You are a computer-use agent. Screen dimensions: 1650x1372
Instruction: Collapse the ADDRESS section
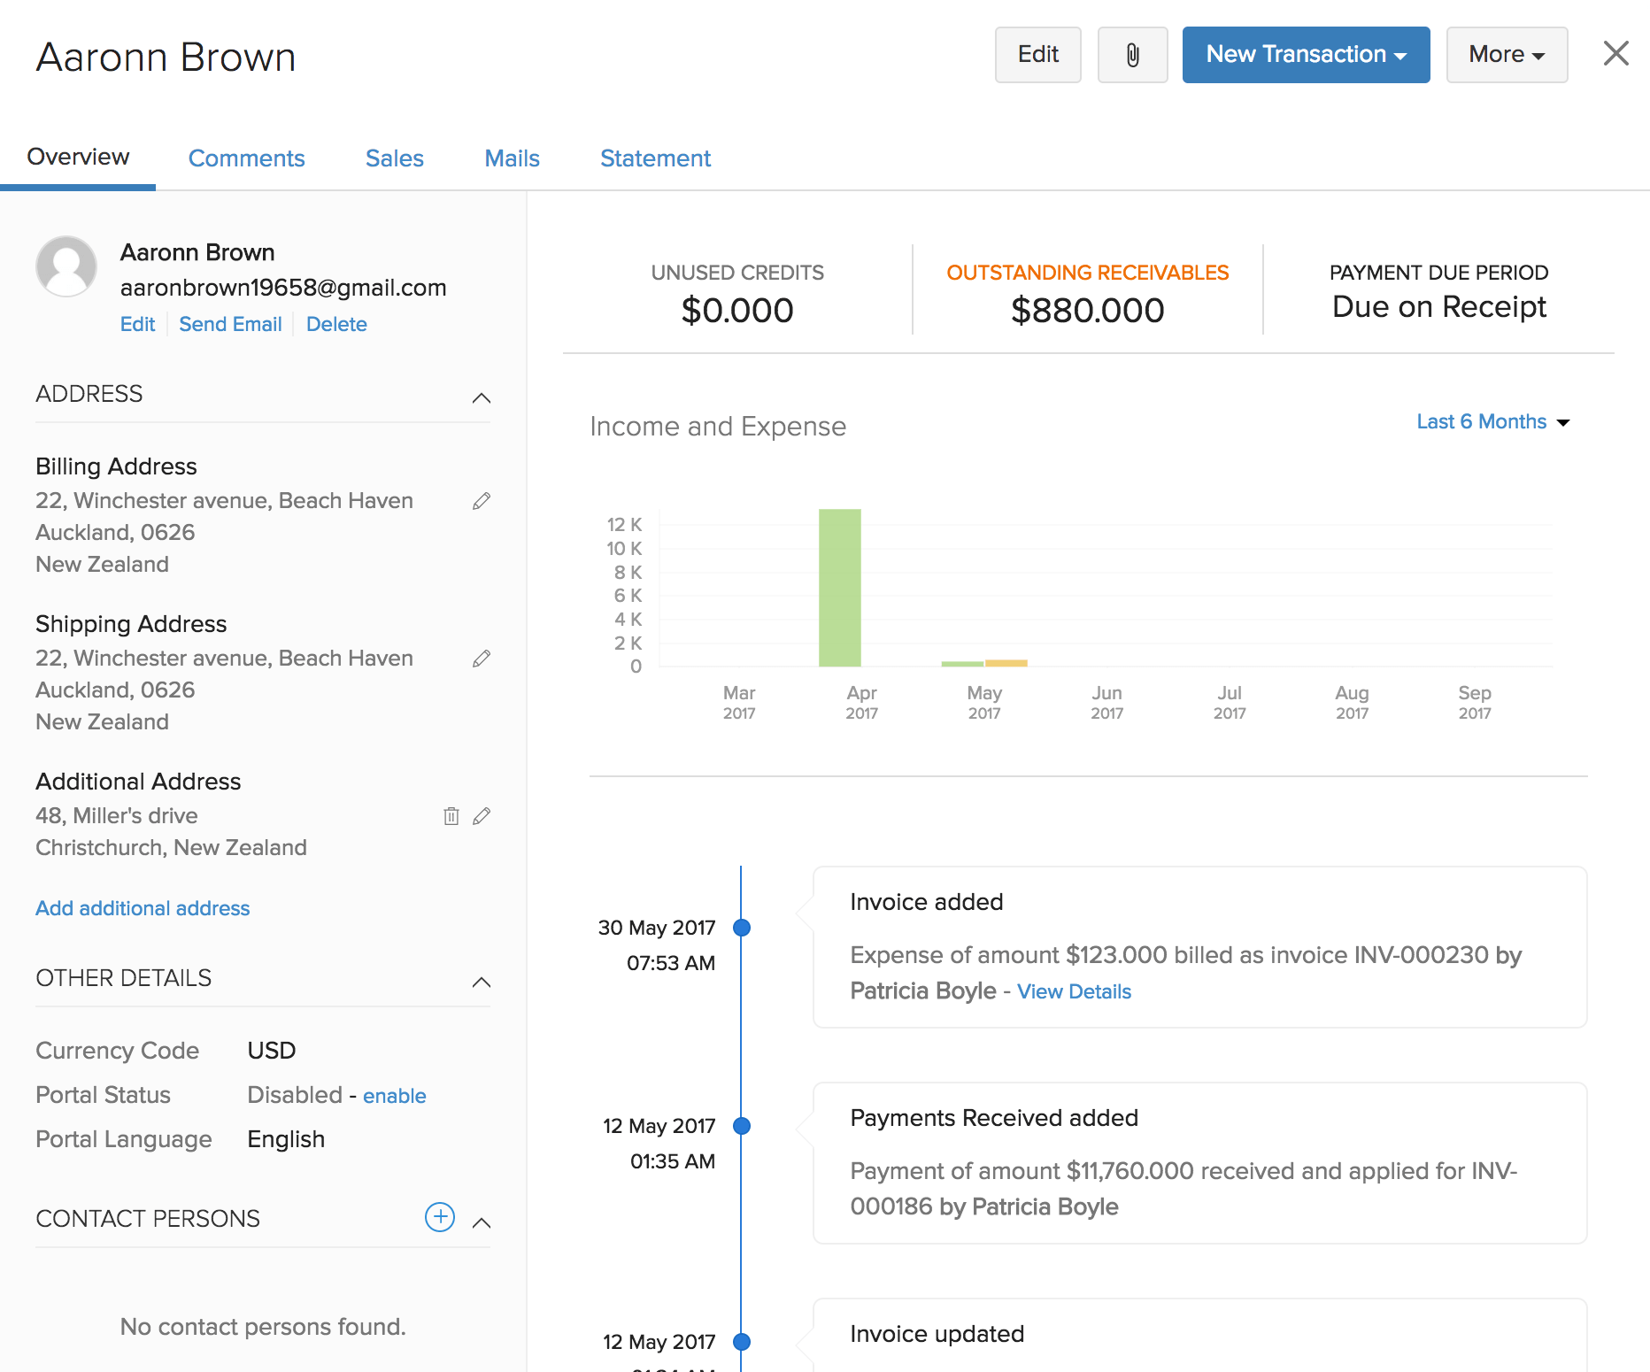point(481,397)
